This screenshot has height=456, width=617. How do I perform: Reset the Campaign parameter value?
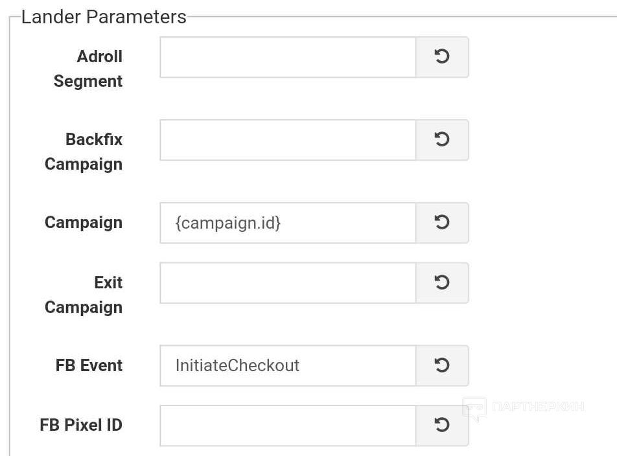click(x=441, y=223)
